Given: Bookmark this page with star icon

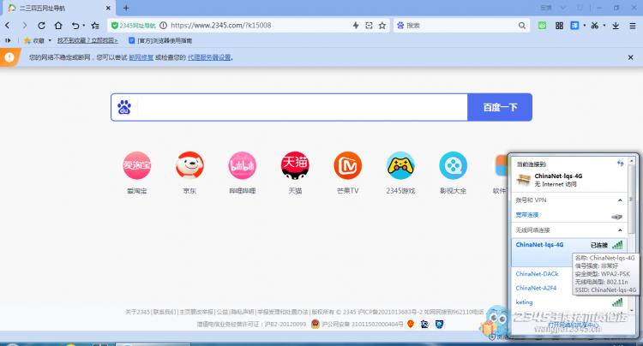Looking at the screenshot, I should pos(382,26).
